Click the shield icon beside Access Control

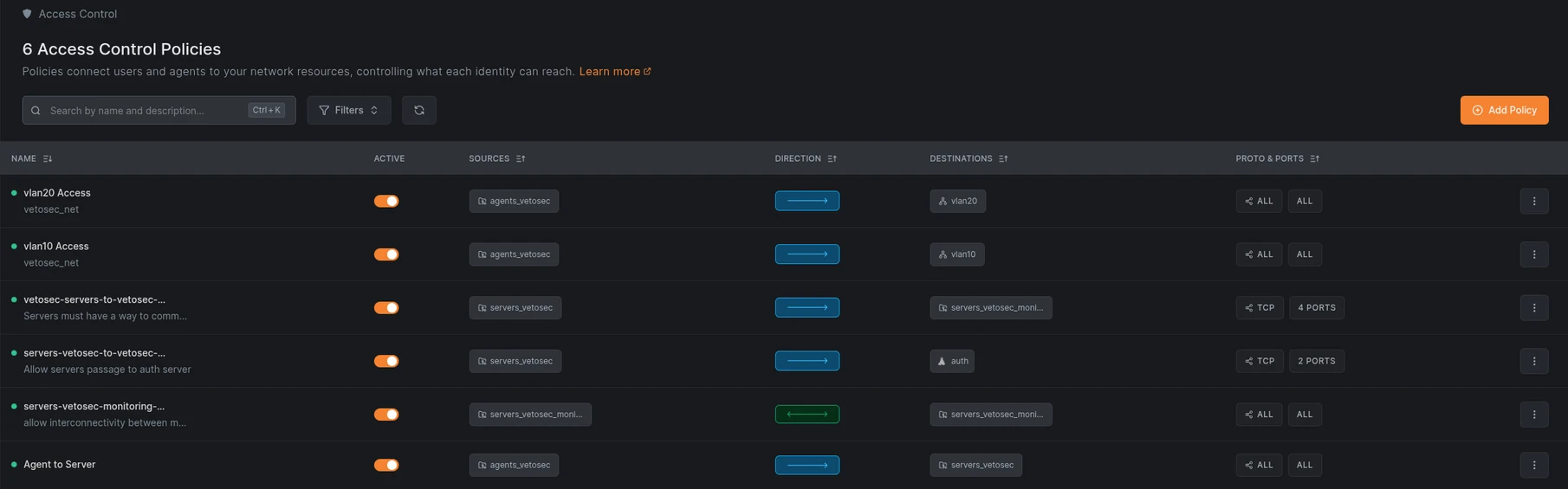[x=27, y=14]
